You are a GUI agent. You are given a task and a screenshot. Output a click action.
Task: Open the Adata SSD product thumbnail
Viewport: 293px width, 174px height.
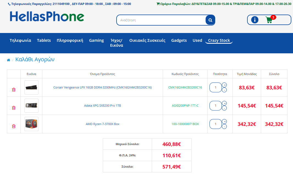pyautogui.click(x=31, y=106)
